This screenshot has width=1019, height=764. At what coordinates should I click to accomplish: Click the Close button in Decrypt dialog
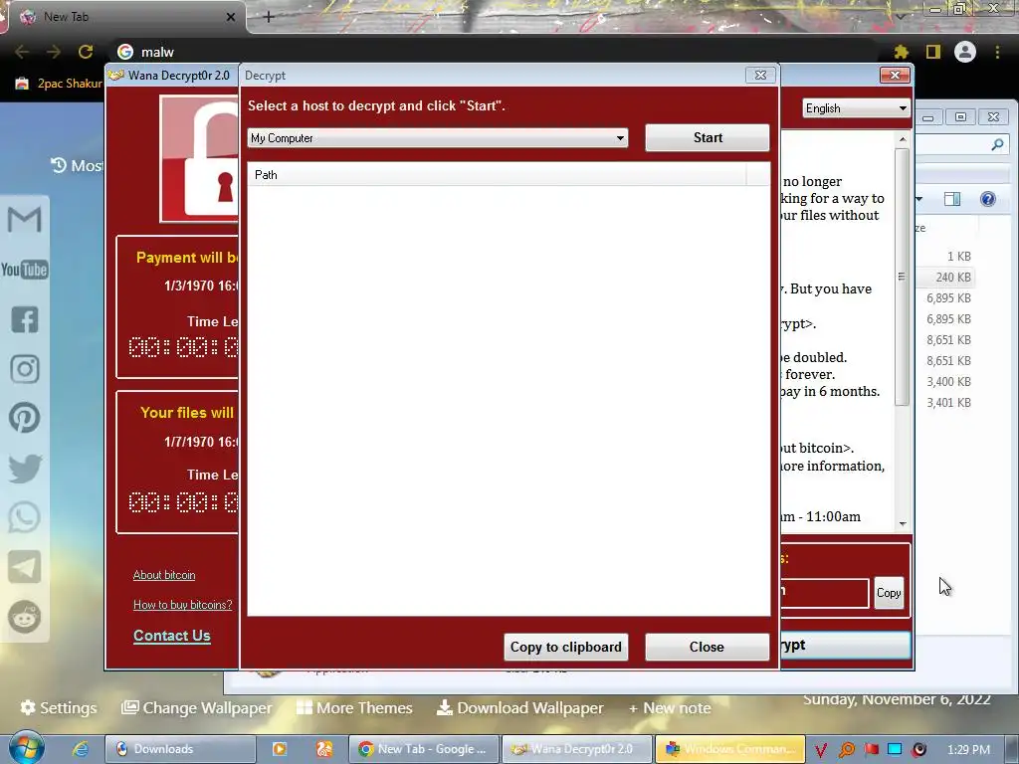(708, 647)
